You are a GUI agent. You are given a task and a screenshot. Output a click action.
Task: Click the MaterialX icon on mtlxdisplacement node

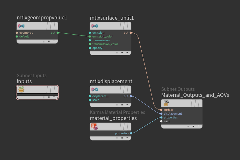pyautogui.click(x=95, y=90)
